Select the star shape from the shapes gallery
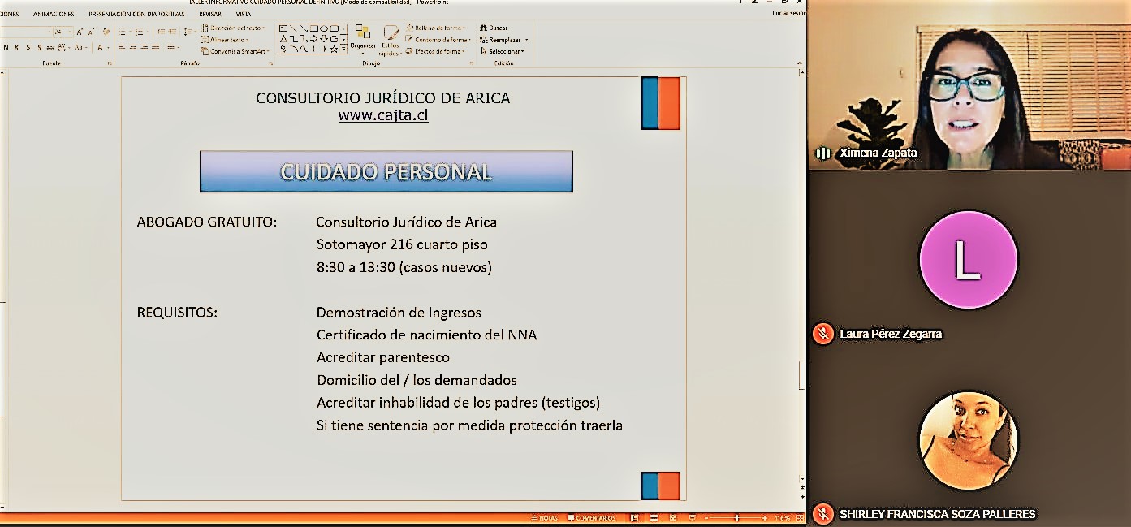This screenshot has width=1131, height=527. (x=335, y=49)
